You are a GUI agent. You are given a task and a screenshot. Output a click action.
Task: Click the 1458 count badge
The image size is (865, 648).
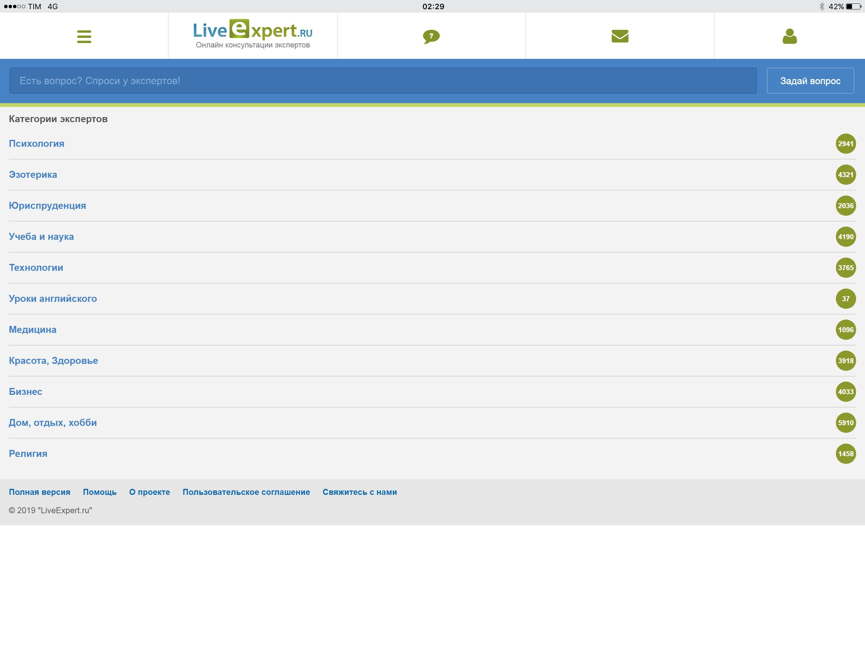(845, 454)
